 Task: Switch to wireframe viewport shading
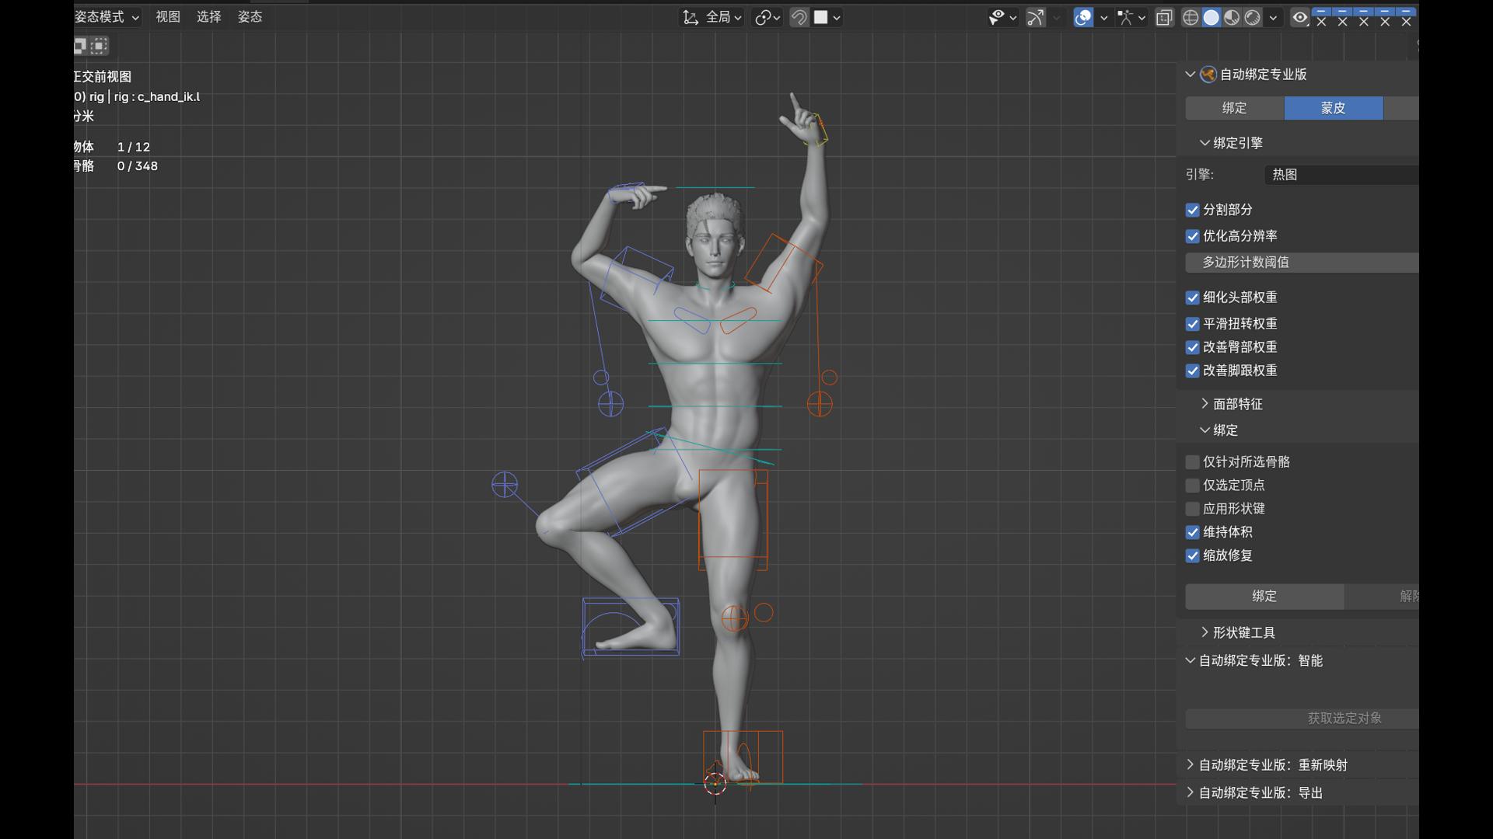pyautogui.click(x=1190, y=17)
